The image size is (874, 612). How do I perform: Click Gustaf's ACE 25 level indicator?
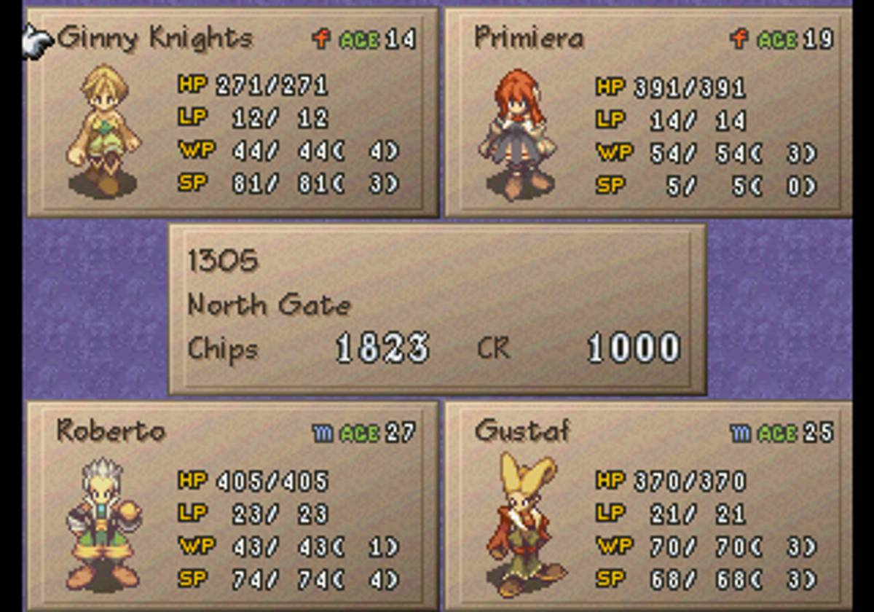point(782,433)
